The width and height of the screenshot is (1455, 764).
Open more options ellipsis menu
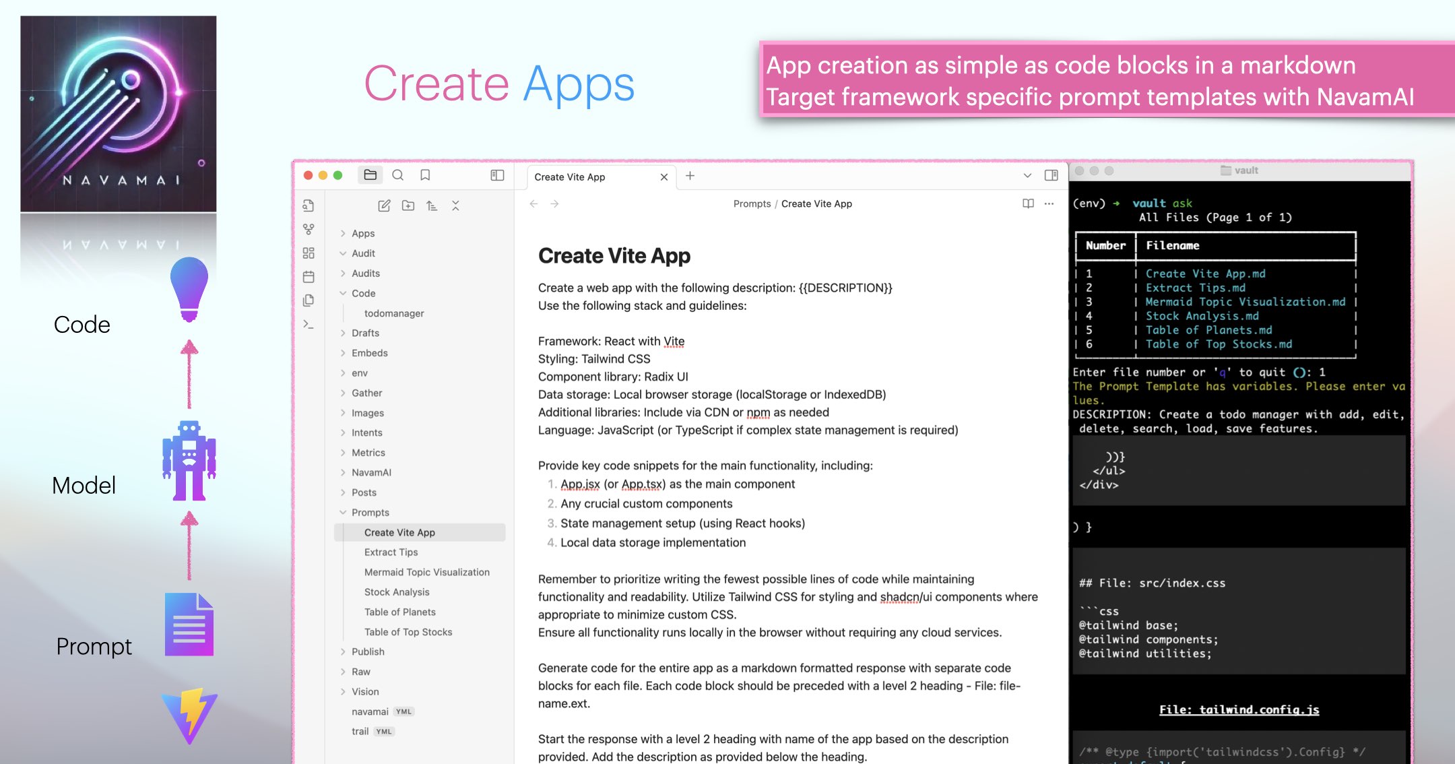(1049, 203)
